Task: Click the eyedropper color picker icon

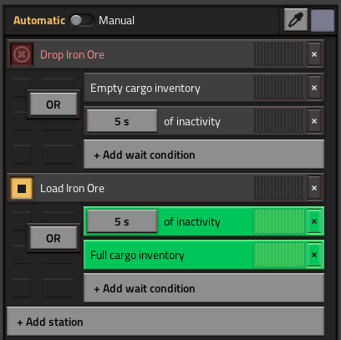Action: pos(296,20)
